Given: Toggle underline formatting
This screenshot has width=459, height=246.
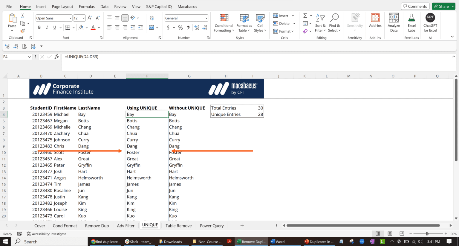Looking at the screenshot, I should (x=55, y=27).
